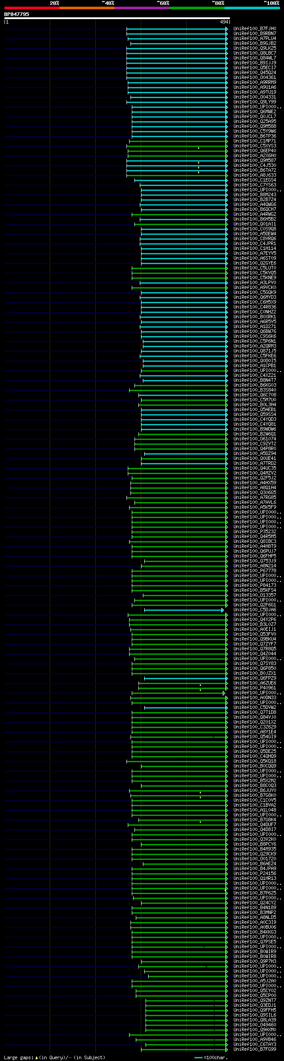Click the query end position 494

tap(224, 22)
